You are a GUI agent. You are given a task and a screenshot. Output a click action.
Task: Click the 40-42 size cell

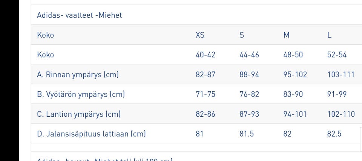(x=206, y=55)
